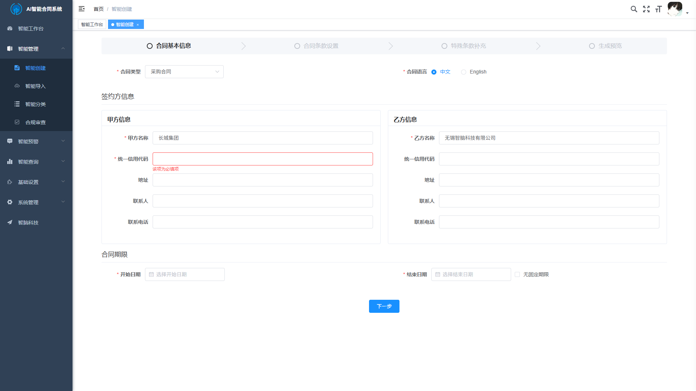The width and height of the screenshot is (696, 391).
Task: Open the 选择开始日期 date picker
Action: (185, 274)
